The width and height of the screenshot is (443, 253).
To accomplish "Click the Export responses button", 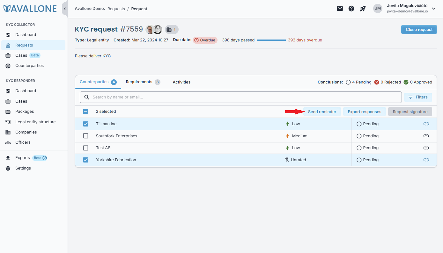I will pyautogui.click(x=365, y=112).
